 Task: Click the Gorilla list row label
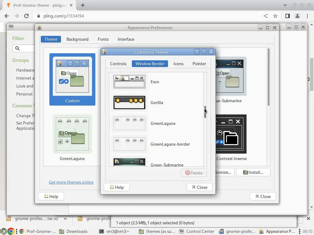(x=157, y=103)
